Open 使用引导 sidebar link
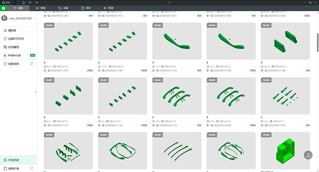This screenshot has height=172, width=319. [x=13, y=169]
